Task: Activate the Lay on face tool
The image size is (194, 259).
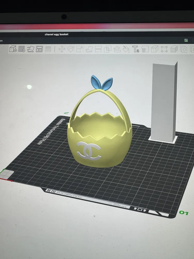Action: pyautogui.click(x=89, y=49)
